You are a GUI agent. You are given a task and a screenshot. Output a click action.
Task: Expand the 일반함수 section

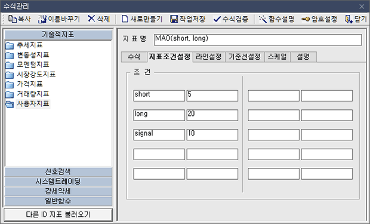(58, 201)
